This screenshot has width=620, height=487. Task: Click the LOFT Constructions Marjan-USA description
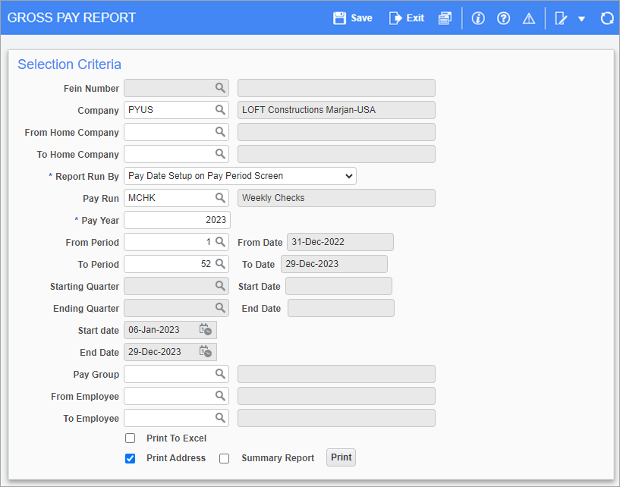tap(336, 110)
